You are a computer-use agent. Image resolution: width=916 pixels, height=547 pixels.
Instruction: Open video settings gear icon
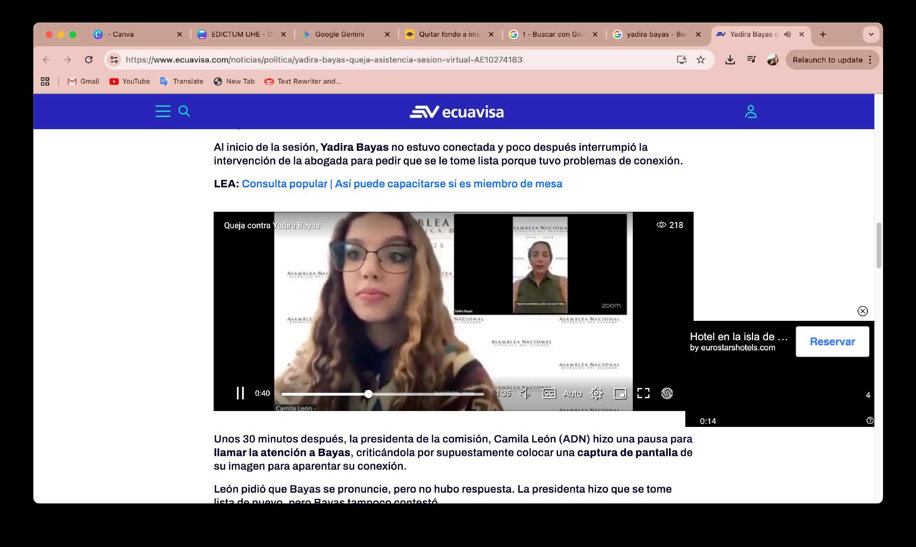[596, 394]
